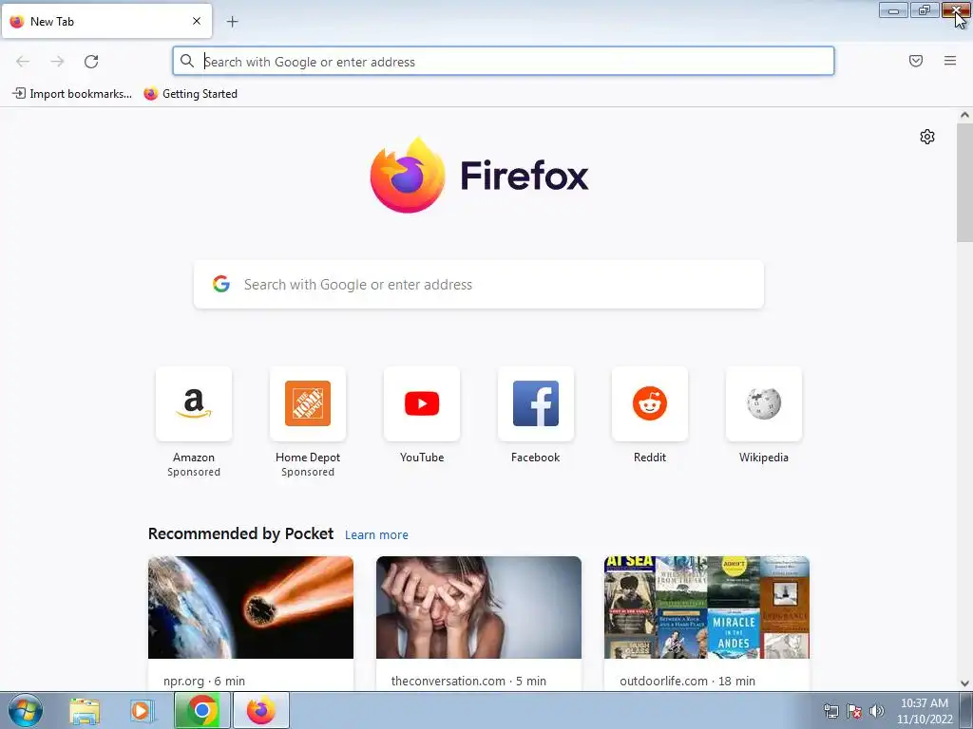Click Learn more link for Pocket
This screenshot has height=729, width=973.
[376, 535]
